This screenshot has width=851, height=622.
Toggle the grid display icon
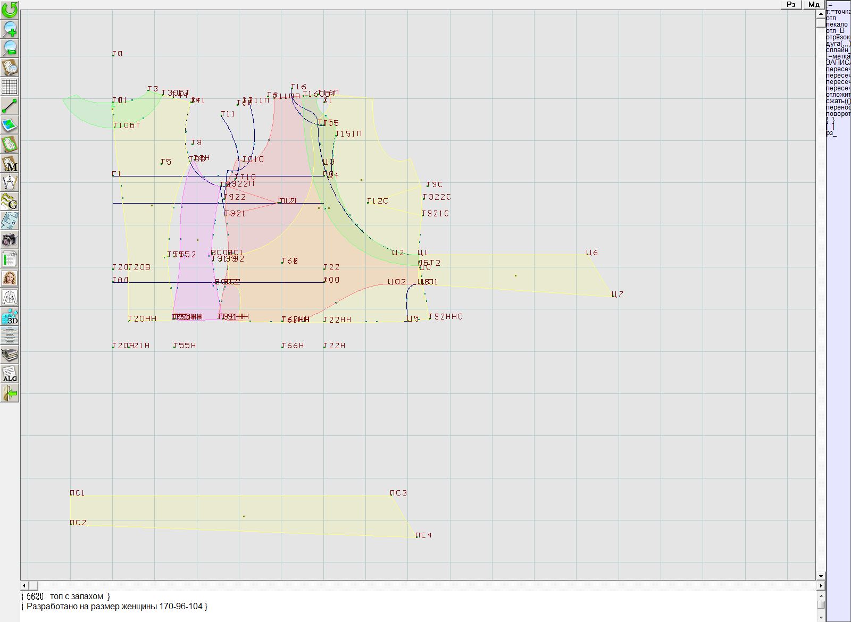[10, 86]
